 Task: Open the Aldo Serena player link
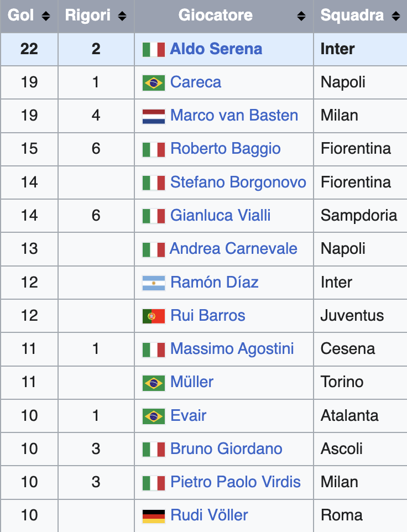pyautogui.click(x=216, y=49)
